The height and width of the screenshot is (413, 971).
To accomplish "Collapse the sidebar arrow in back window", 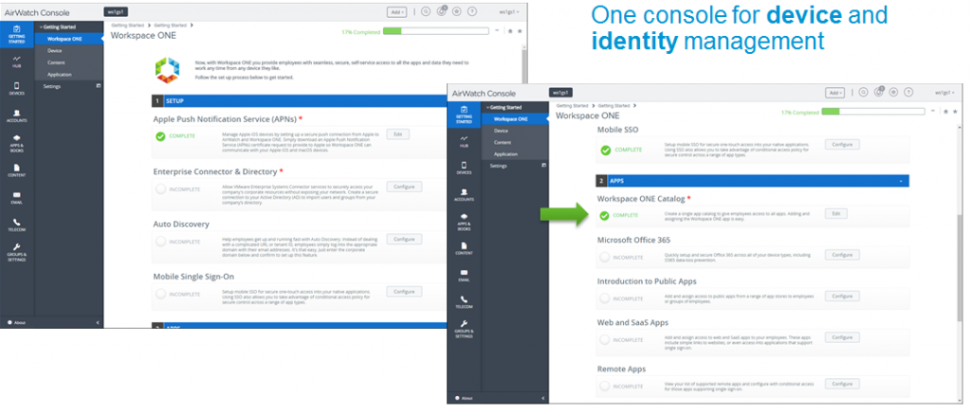I will pyautogui.click(x=98, y=323).
